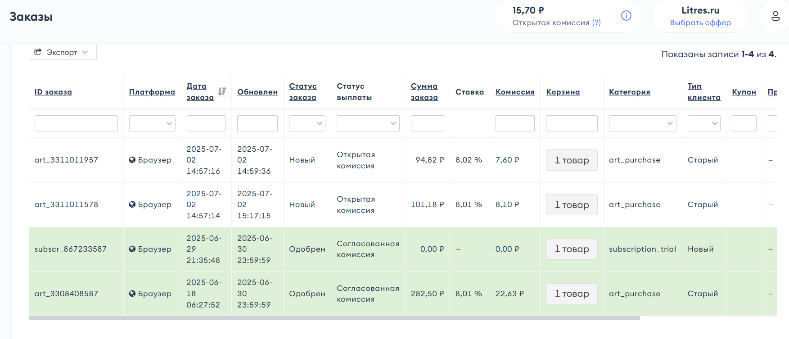This screenshot has height=339, width=789.
Task: Focus the Купон filter field
Action: [x=744, y=123]
